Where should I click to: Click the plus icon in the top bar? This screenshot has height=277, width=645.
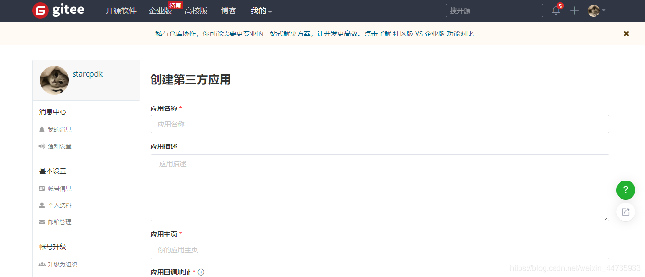(x=574, y=11)
